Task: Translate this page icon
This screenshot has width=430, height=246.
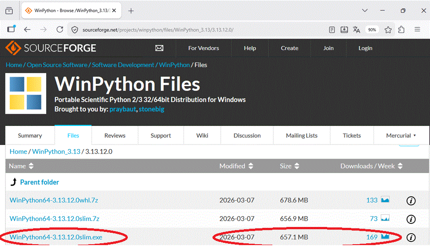Action: [x=357, y=29]
